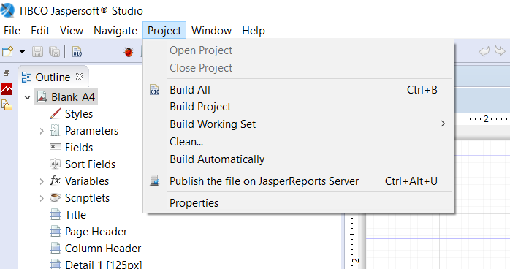Click the Blank_A4 report file icon
The width and height of the screenshot is (510, 269).
tap(42, 97)
